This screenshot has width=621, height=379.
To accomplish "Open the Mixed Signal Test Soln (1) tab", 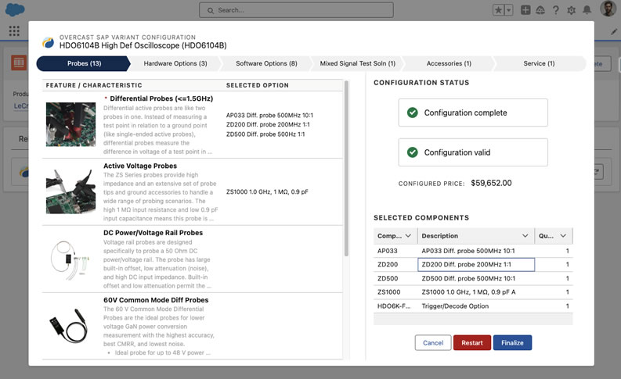I will 357,63.
